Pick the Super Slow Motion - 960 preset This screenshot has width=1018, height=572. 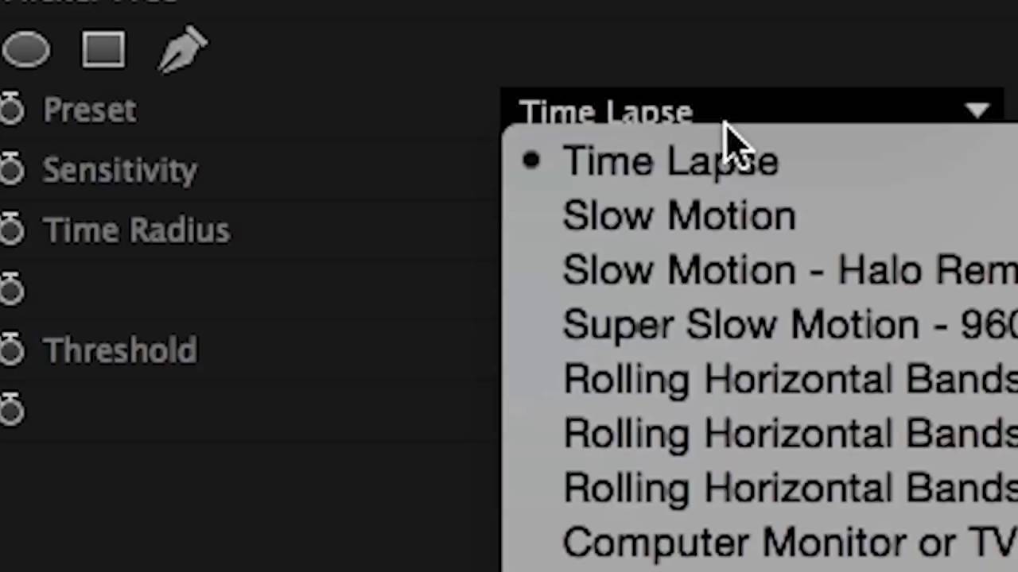(787, 325)
